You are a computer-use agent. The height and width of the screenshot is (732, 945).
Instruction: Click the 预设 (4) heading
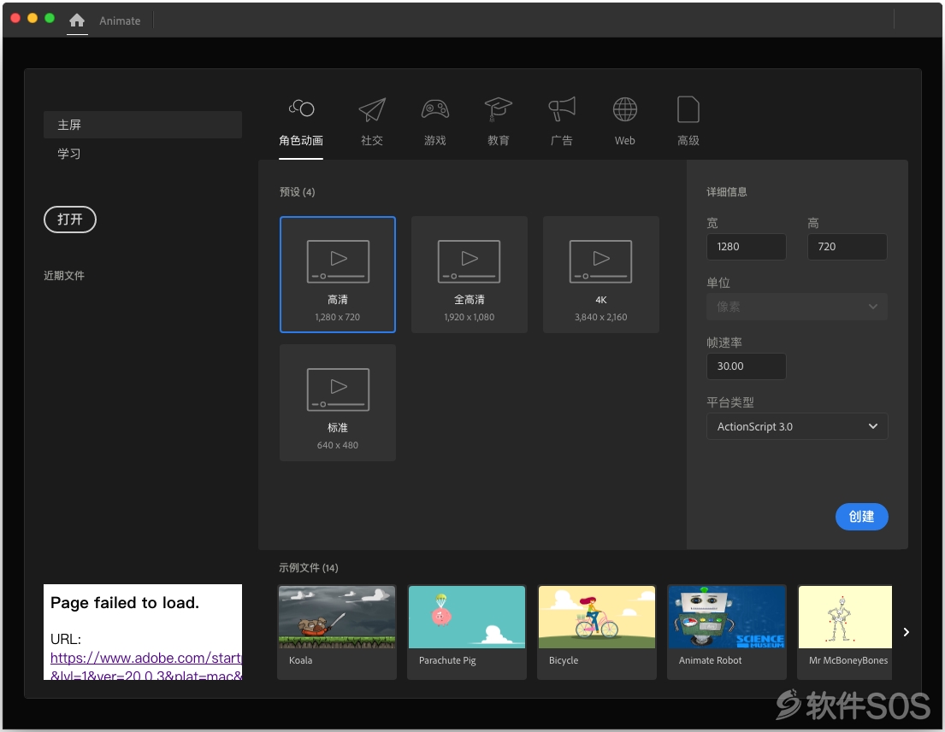pyautogui.click(x=297, y=192)
